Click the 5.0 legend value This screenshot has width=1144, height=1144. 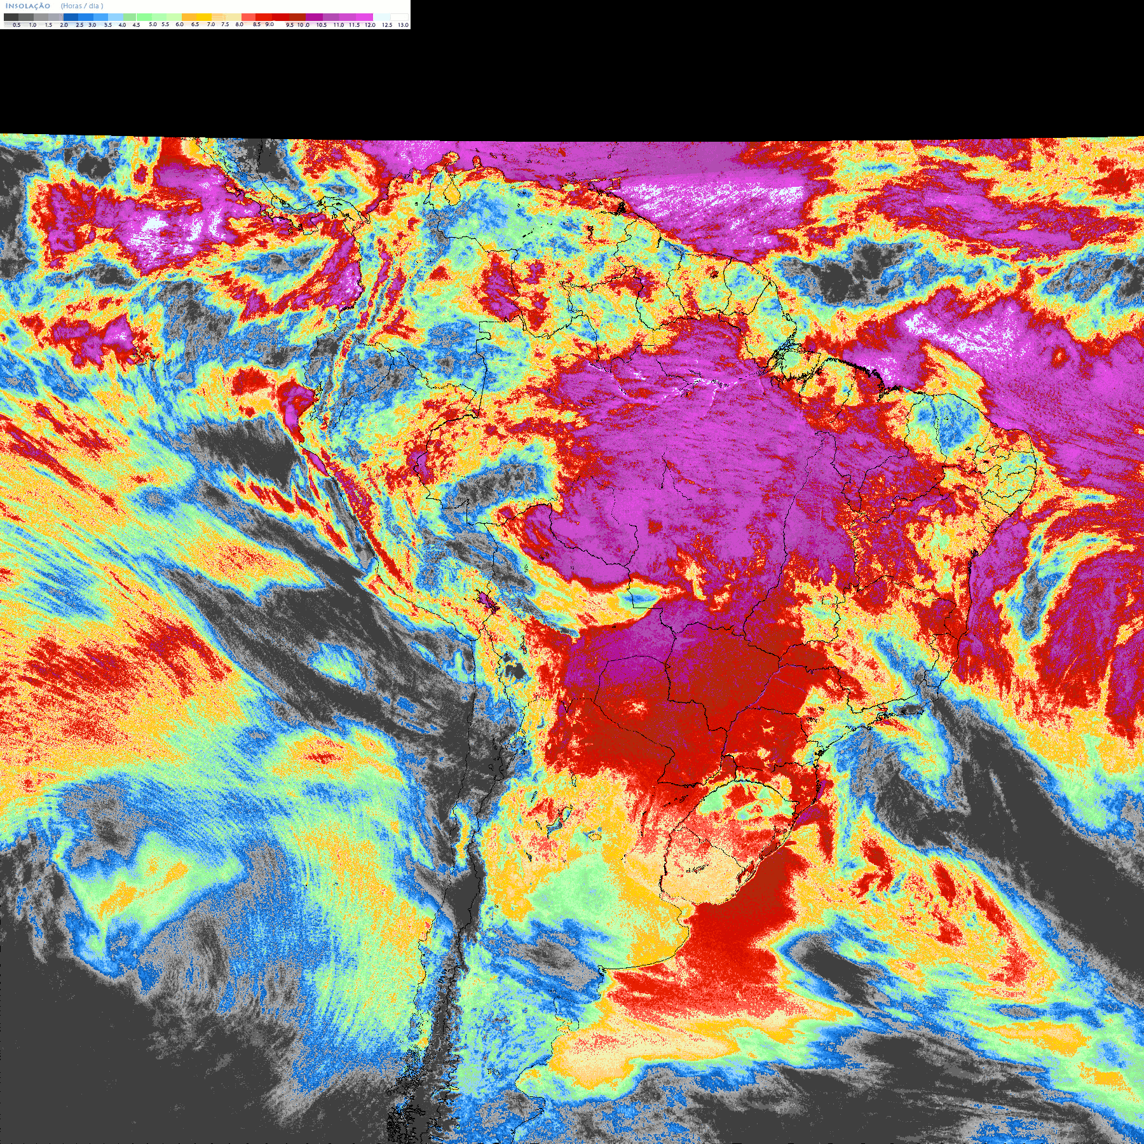pos(153,24)
